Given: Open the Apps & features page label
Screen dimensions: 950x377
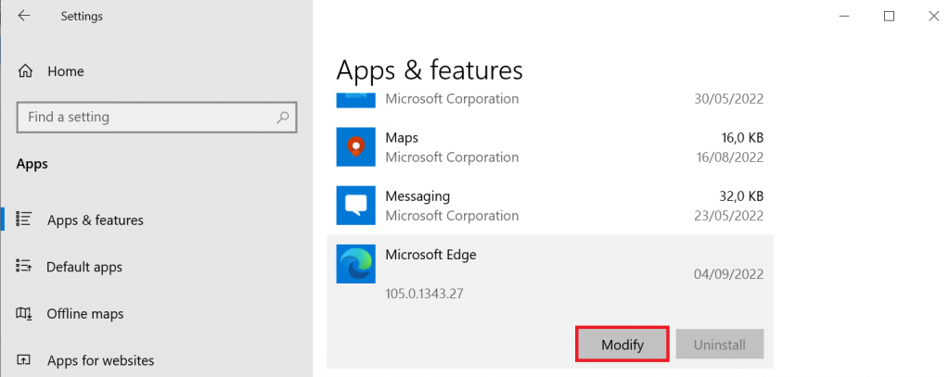Looking at the screenshot, I should [x=95, y=220].
